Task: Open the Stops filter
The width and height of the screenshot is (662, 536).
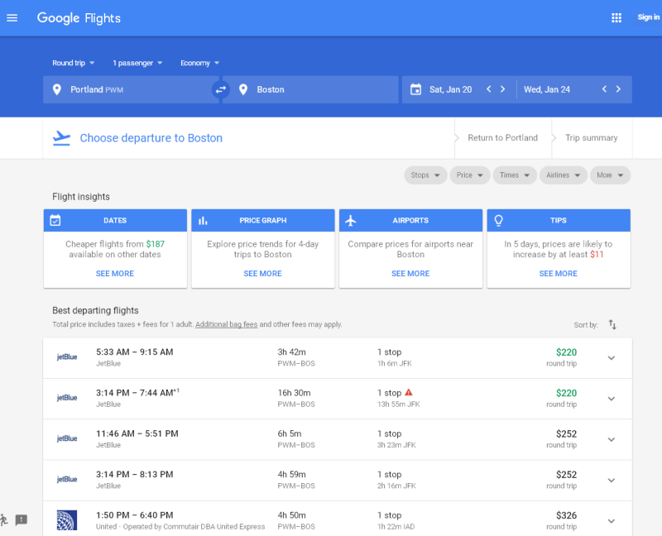Action: coord(425,175)
